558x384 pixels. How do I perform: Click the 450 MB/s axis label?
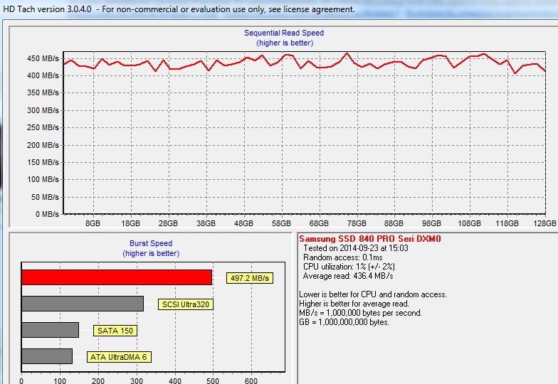[x=43, y=58]
